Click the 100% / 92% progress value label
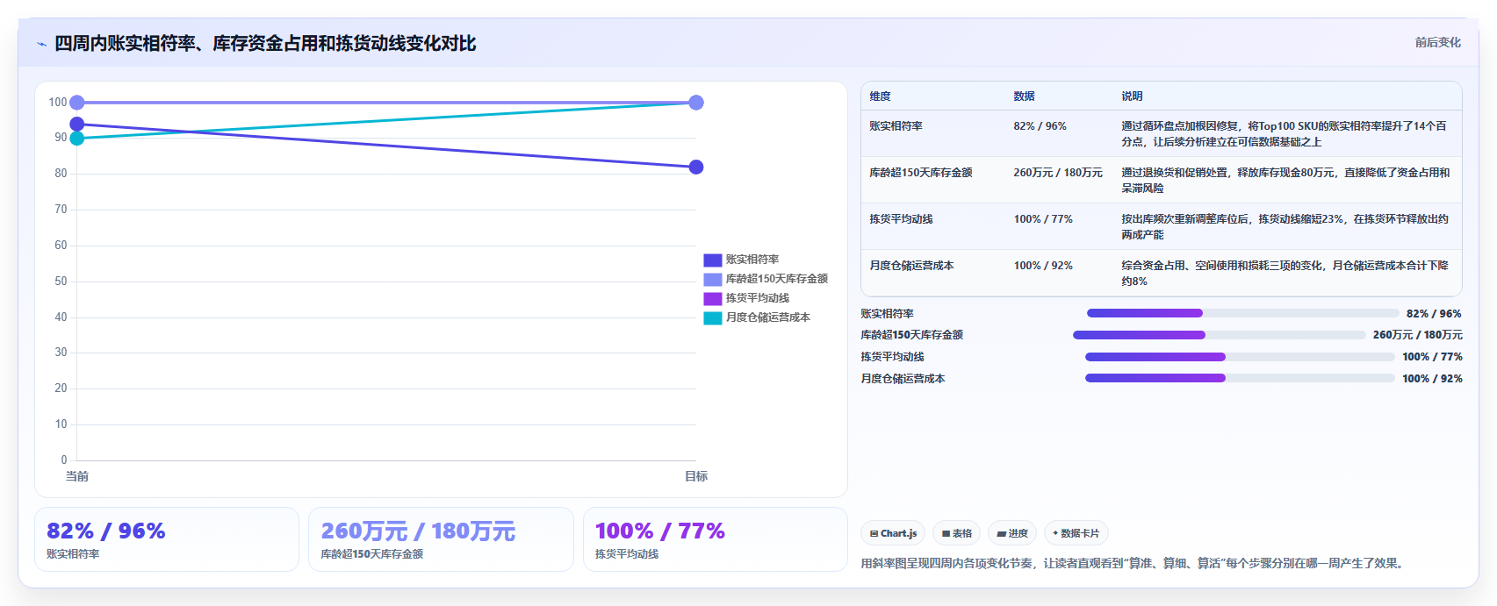 tap(1432, 379)
